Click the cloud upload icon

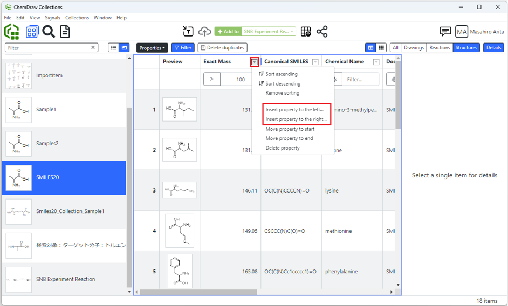[205, 32]
